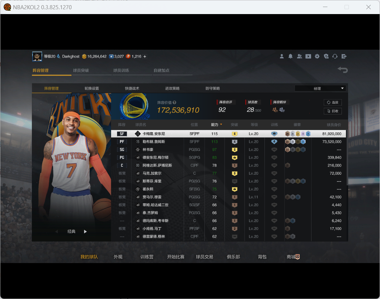This screenshot has width=380, height=299.
Task: Go to 背包 in bottom navigation
Action: [x=262, y=257]
